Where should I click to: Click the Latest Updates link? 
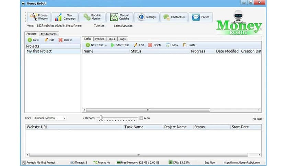click(x=123, y=26)
